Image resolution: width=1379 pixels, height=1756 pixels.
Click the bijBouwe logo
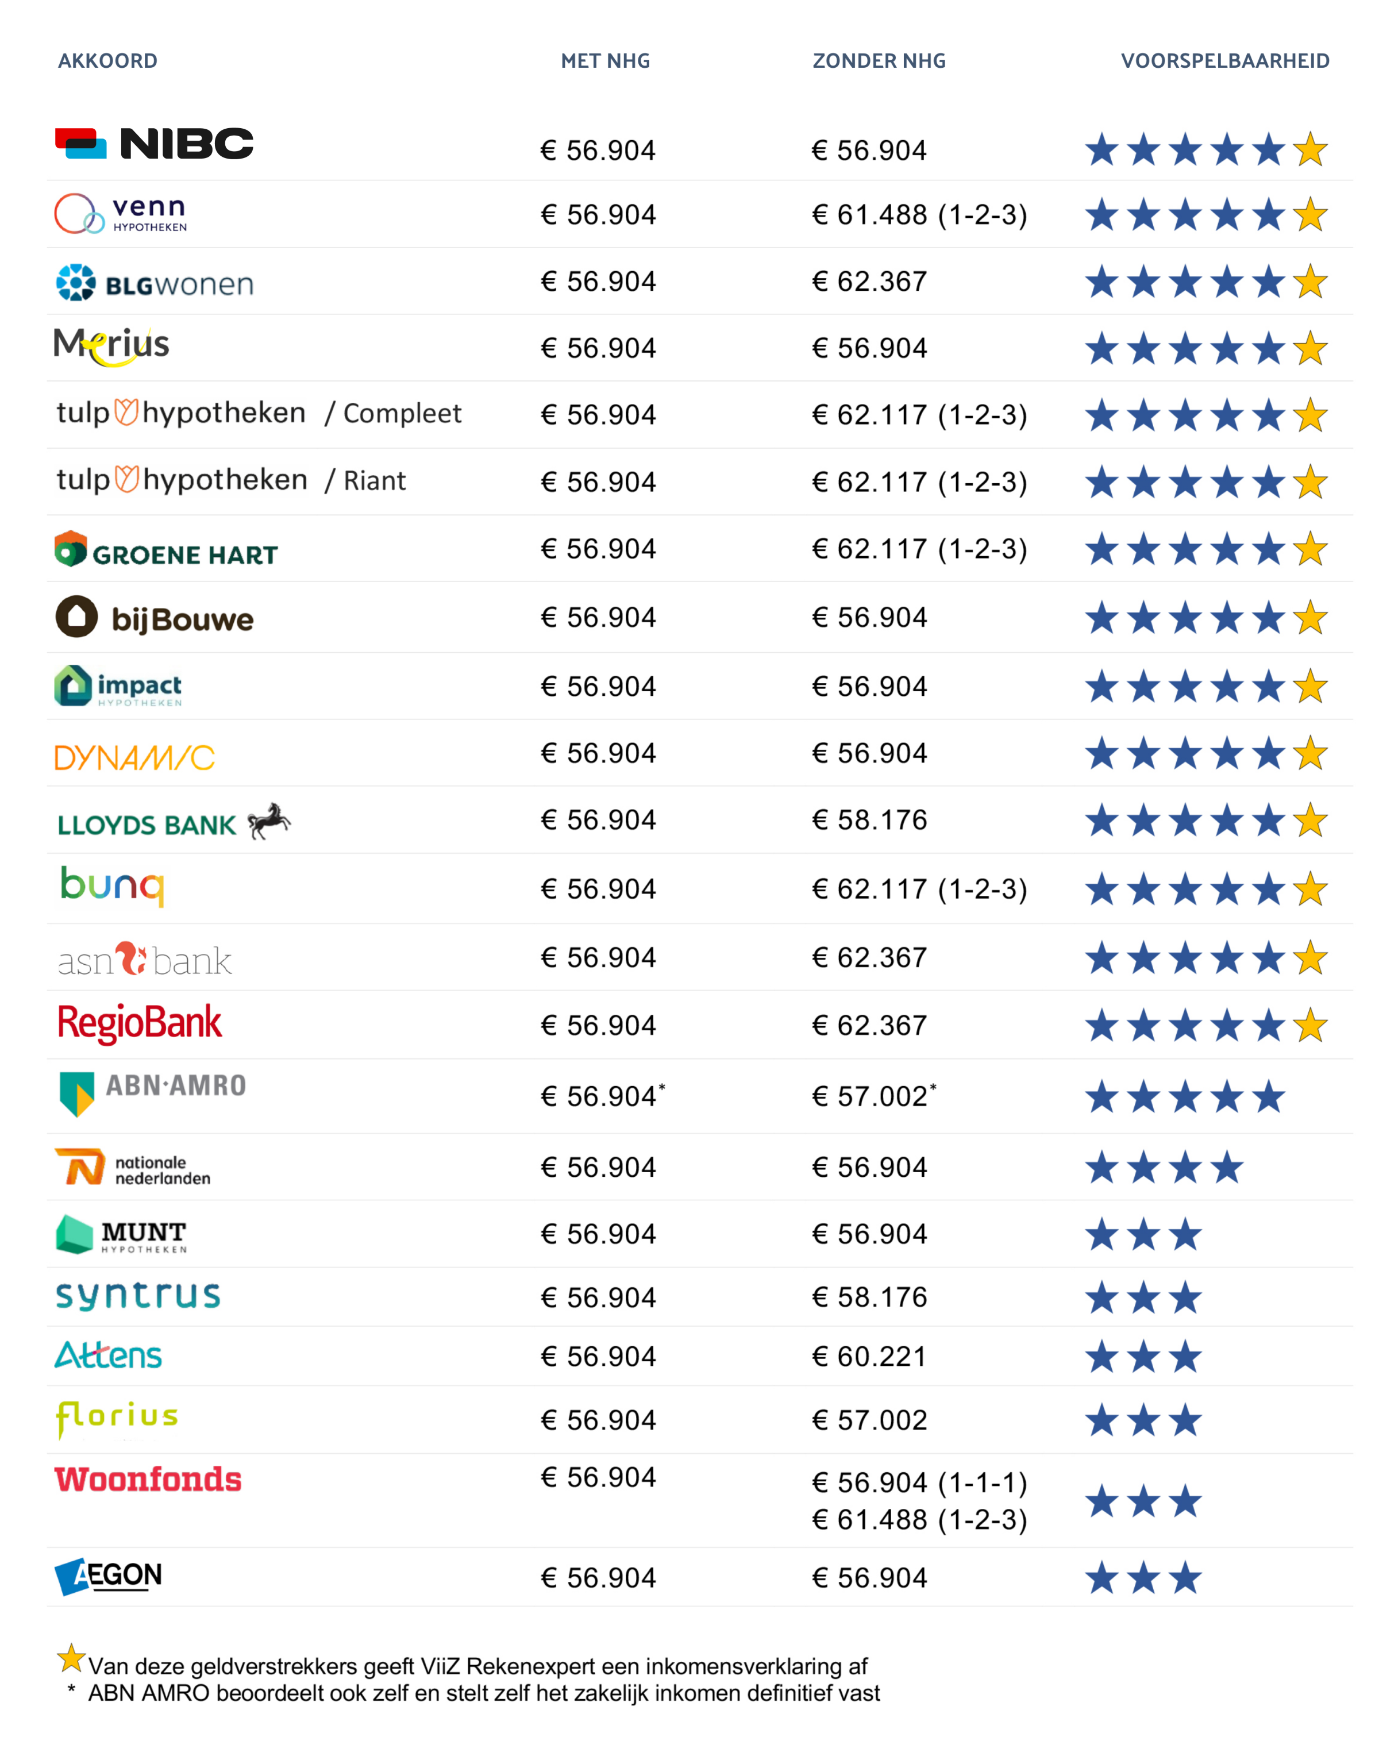154,618
